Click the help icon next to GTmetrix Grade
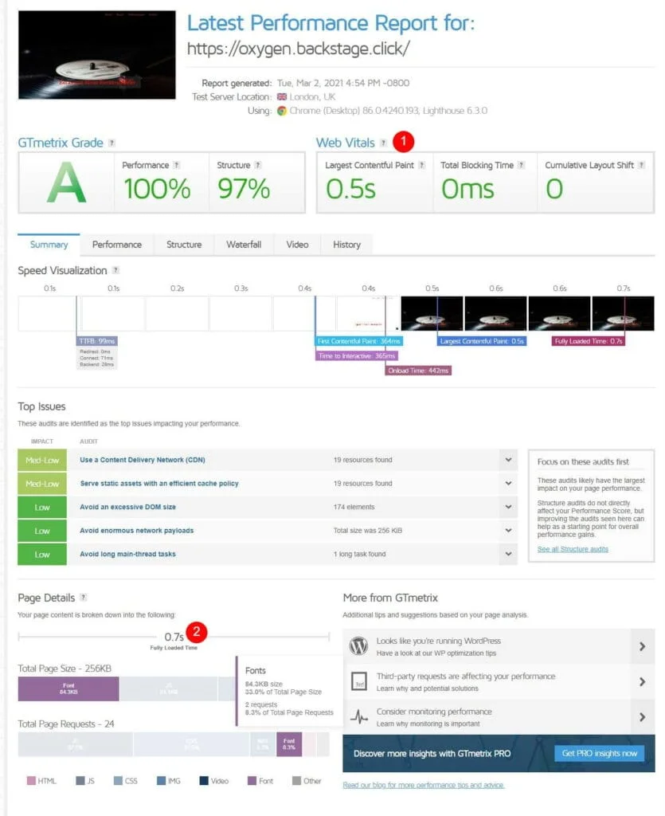665x816 pixels. [112, 143]
